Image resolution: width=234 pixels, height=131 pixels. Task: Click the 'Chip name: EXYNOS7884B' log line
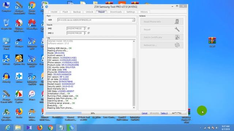pos(60,82)
